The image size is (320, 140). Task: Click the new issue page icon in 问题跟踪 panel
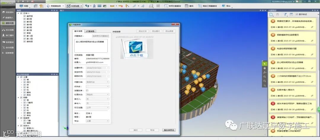coord(271,15)
